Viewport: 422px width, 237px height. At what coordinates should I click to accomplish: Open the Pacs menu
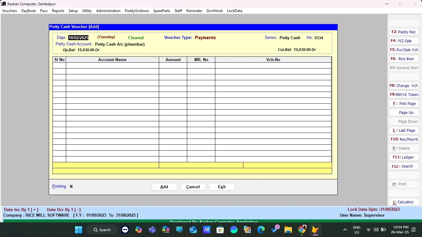[x=44, y=11]
